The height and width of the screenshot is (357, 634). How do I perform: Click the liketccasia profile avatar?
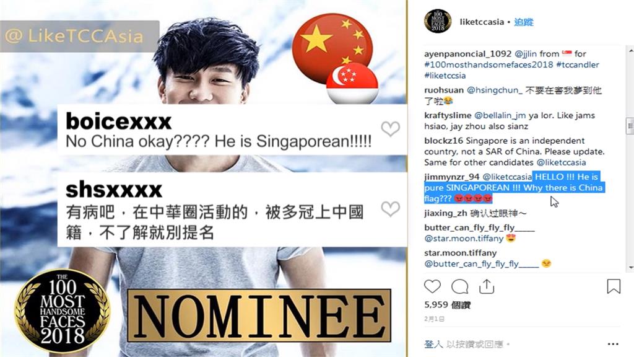click(x=438, y=21)
